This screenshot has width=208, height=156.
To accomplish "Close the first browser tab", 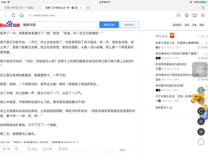I will click(40, 7).
